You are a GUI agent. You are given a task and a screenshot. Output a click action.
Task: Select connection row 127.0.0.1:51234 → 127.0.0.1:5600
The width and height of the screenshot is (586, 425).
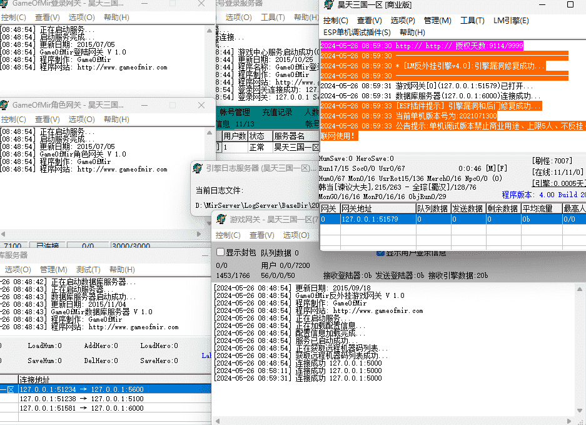pyautogui.click(x=106, y=389)
